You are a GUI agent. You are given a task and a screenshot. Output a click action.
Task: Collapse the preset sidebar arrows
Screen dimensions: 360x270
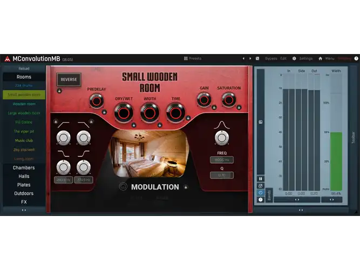pyautogui.click(x=24, y=210)
